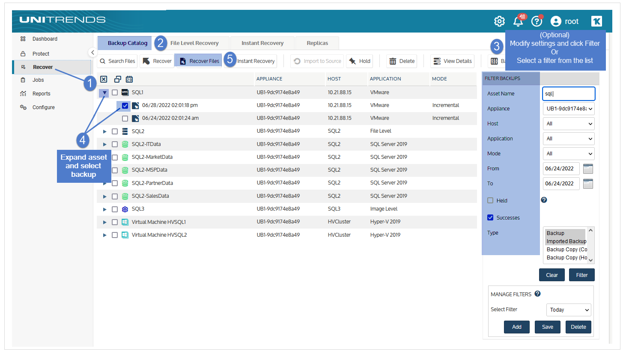The image size is (629, 357).
Task: Select the Backup Catalog tab
Action: point(125,43)
